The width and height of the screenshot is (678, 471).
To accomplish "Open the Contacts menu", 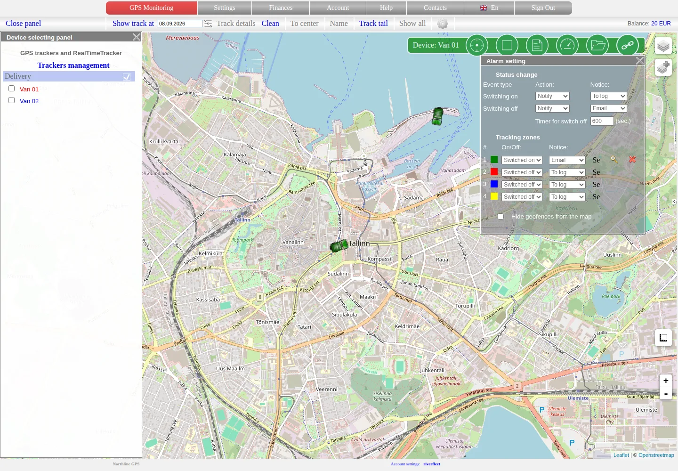I will (x=435, y=8).
